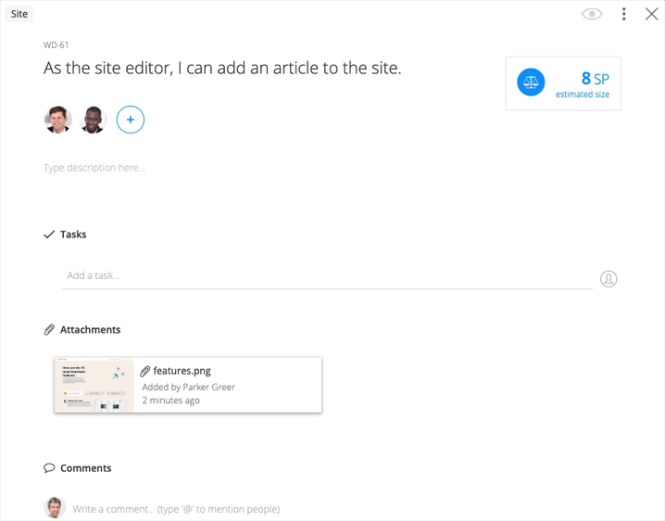Close the story detail panel
The height and width of the screenshot is (521, 665).
[651, 14]
